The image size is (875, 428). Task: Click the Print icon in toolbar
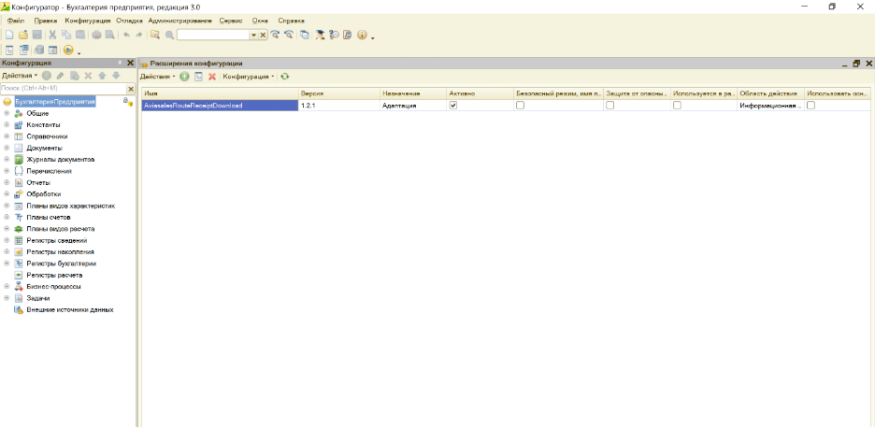96,35
